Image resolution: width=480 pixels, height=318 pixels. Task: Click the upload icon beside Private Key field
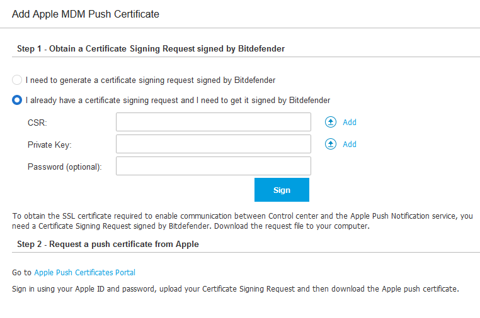pyautogui.click(x=330, y=144)
